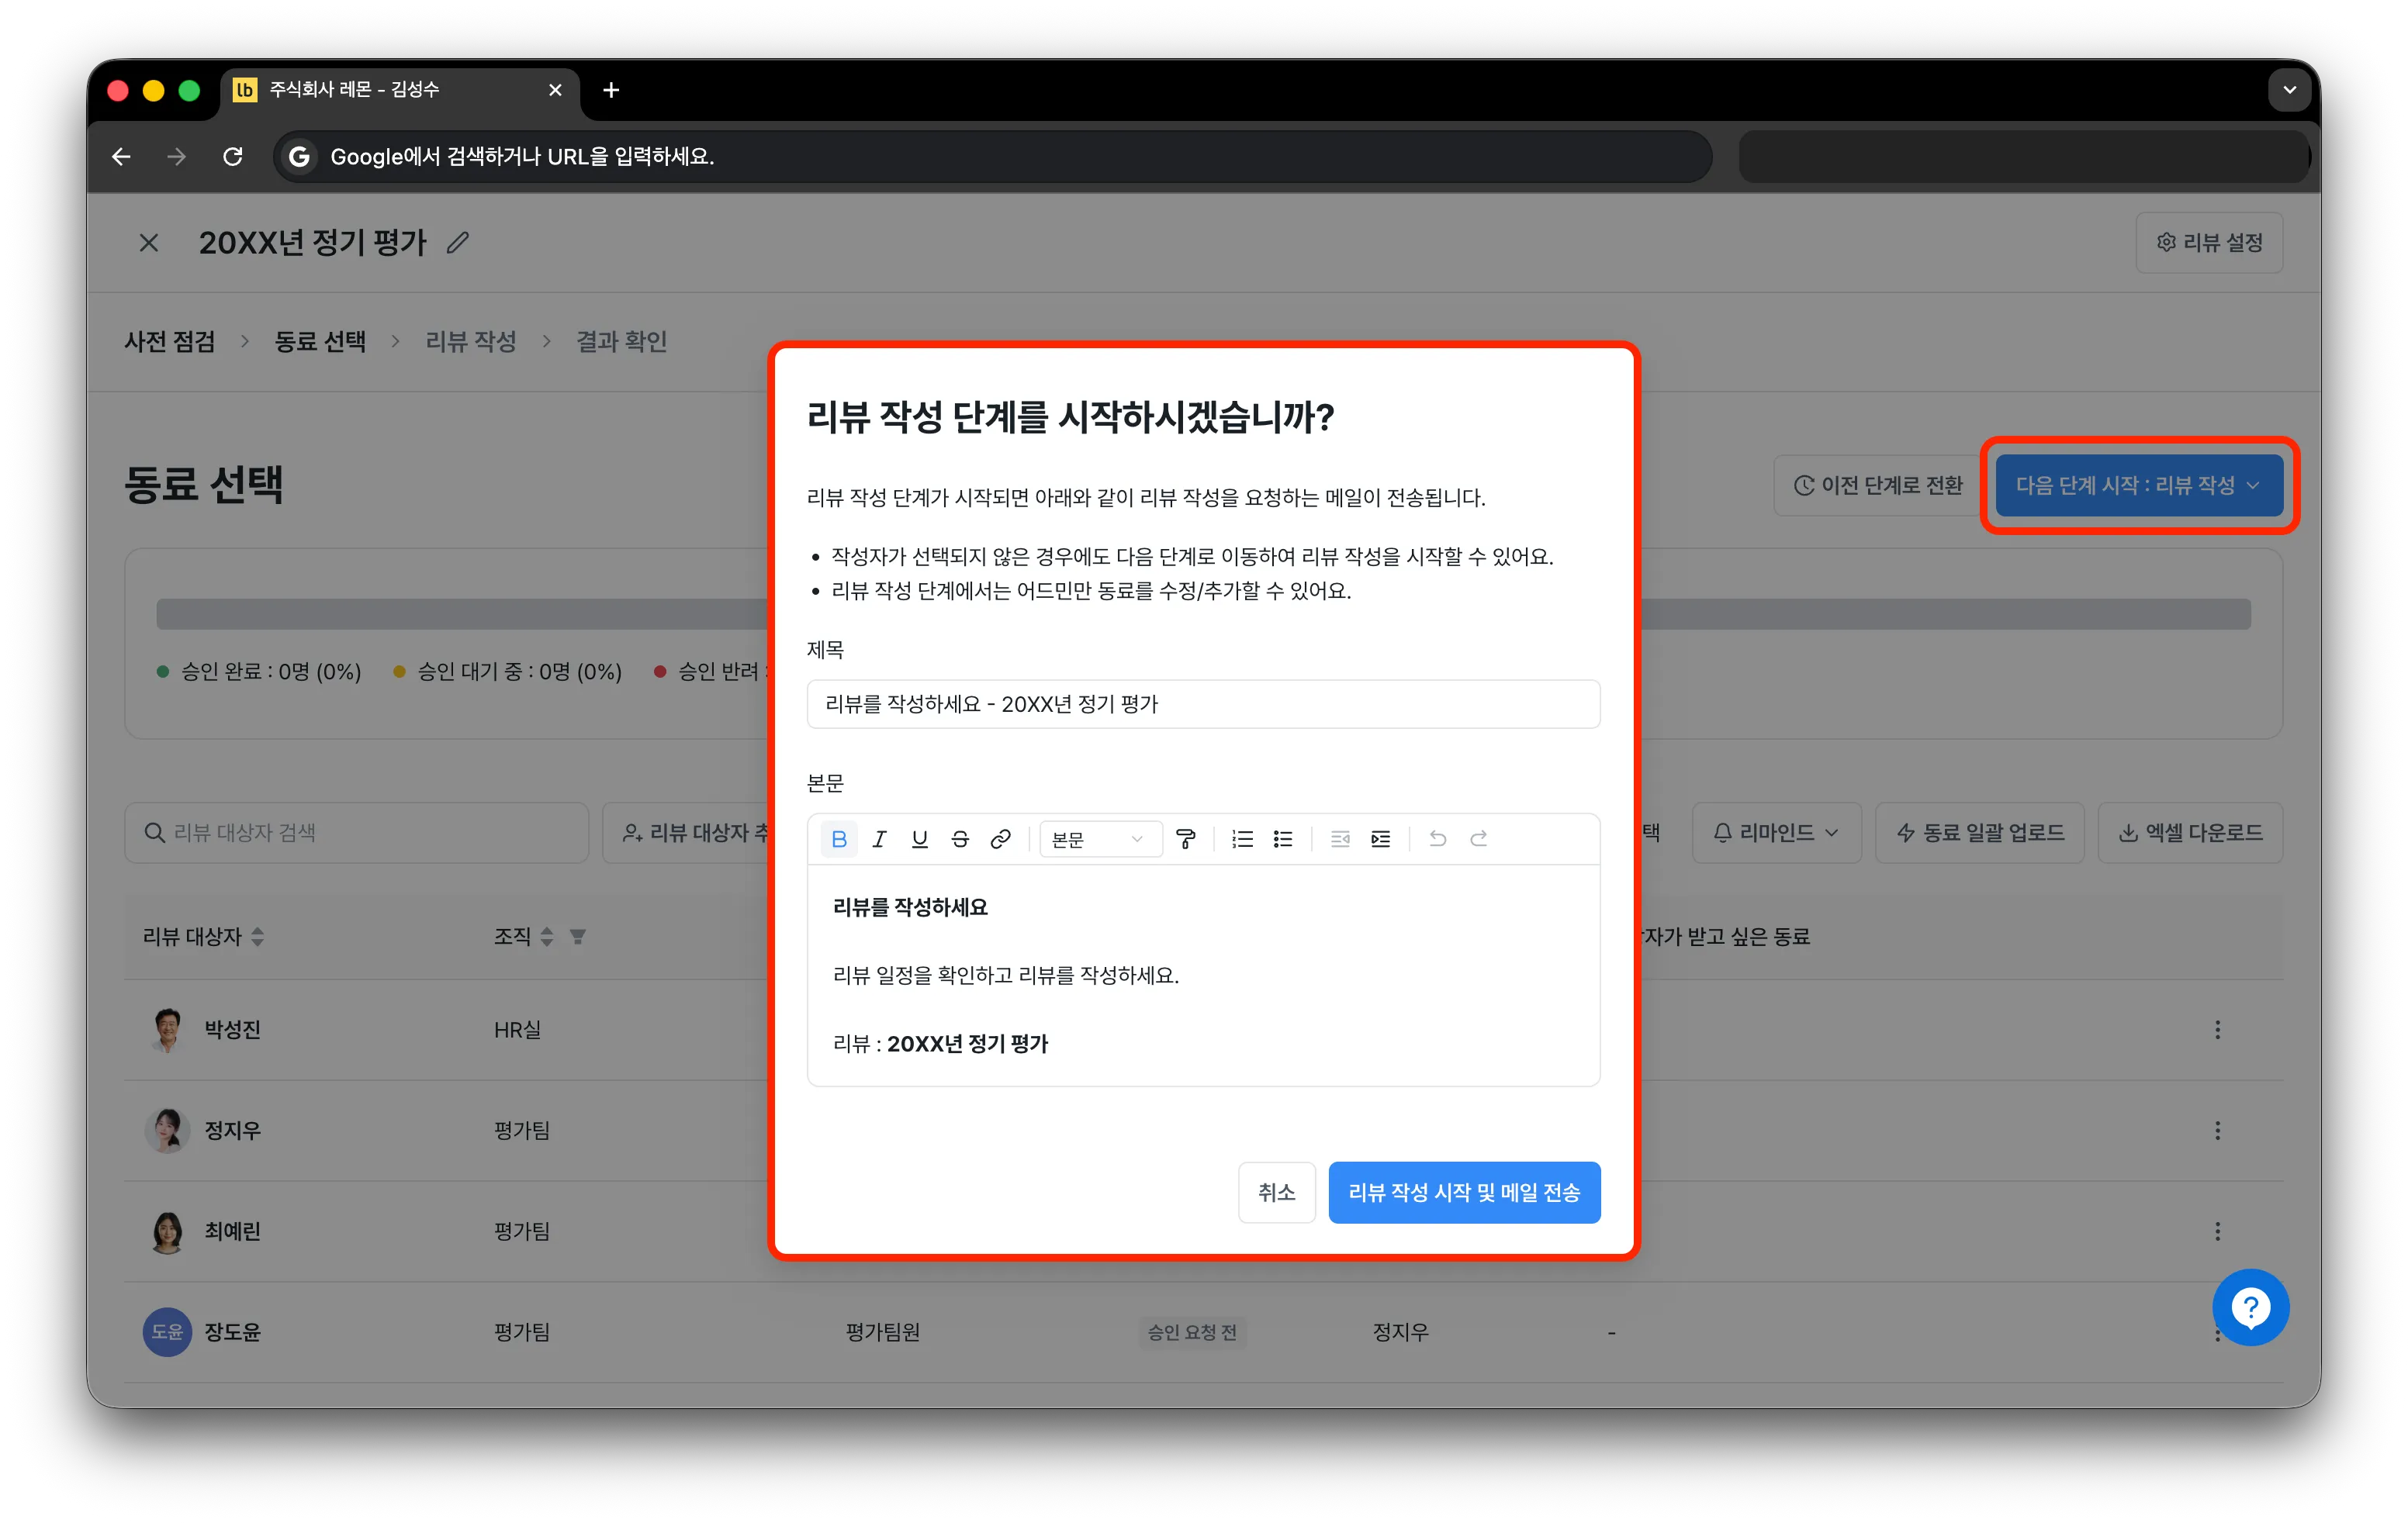
Task: Go to the 결과 확인 step
Action: pyautogui.click(x=621, y=342)
